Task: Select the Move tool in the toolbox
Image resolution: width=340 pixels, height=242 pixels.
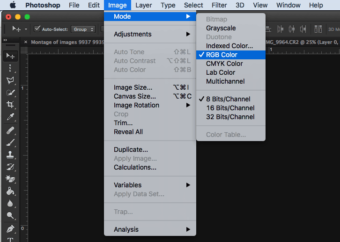Action: coord(10,56)
